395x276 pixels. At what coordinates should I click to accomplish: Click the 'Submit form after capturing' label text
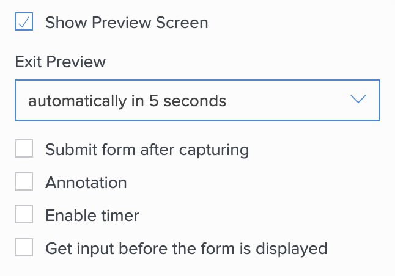click(x=147, y=150)
